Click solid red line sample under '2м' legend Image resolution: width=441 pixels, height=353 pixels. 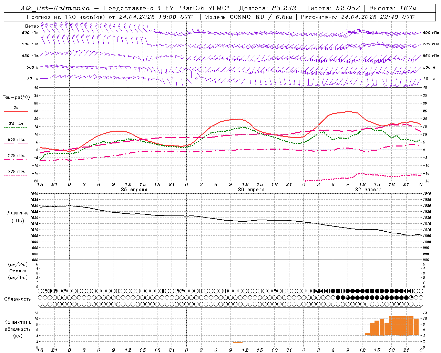[16, 112]
